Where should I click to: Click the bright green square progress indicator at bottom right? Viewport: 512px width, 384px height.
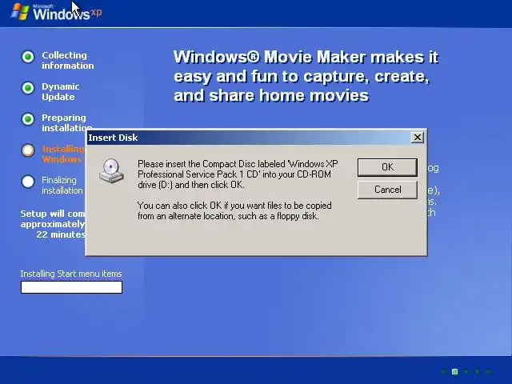(x=454, y=371)
